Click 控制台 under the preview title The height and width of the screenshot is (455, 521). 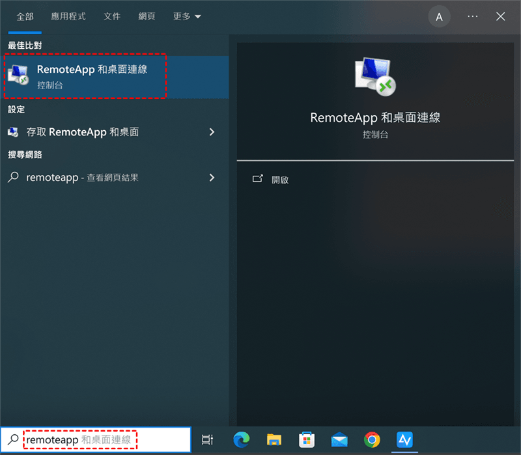pos(375,135)
